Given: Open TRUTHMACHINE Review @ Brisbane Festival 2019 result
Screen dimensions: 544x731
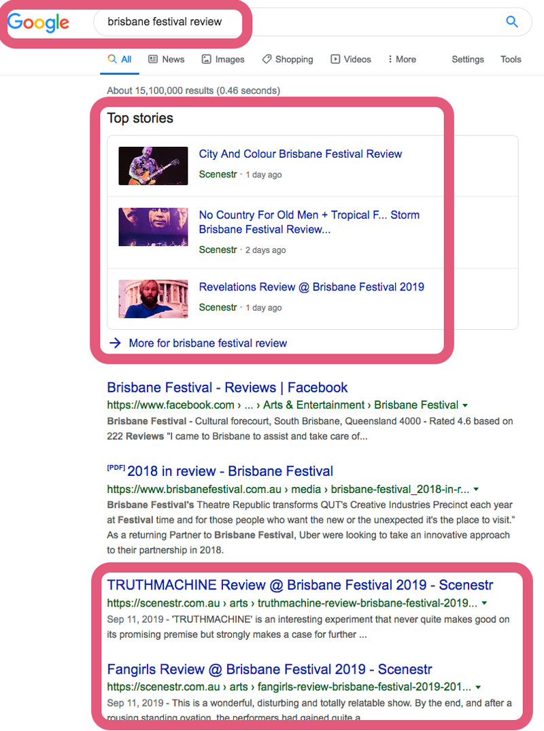Looking at the screenshot, I should point(300,585).
